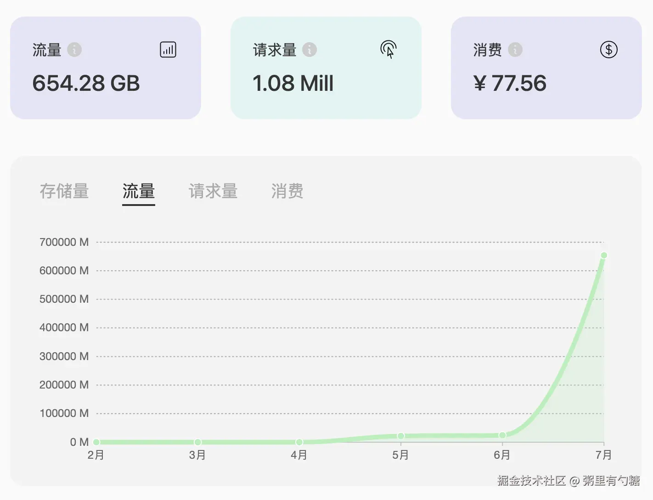The height and width of the screenshot is (500, 653).
Task: Click the 654.28 GB traffic value
Action: coord(86,83)
